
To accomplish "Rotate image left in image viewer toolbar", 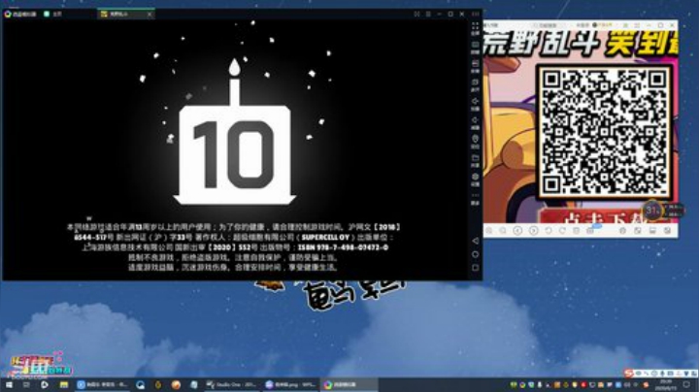I will (549, 230).
